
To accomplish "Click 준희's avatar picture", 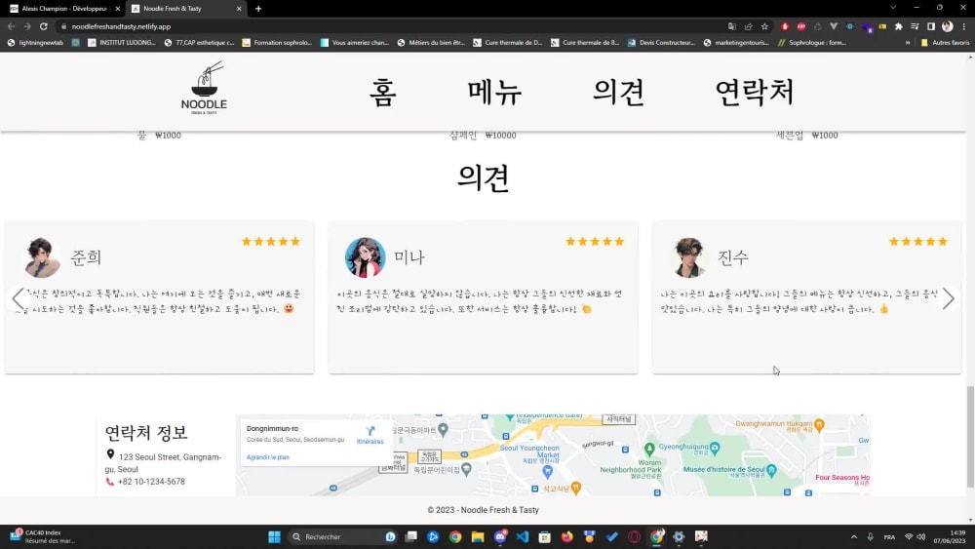I will pyautogui.click(x=42, y=256).
